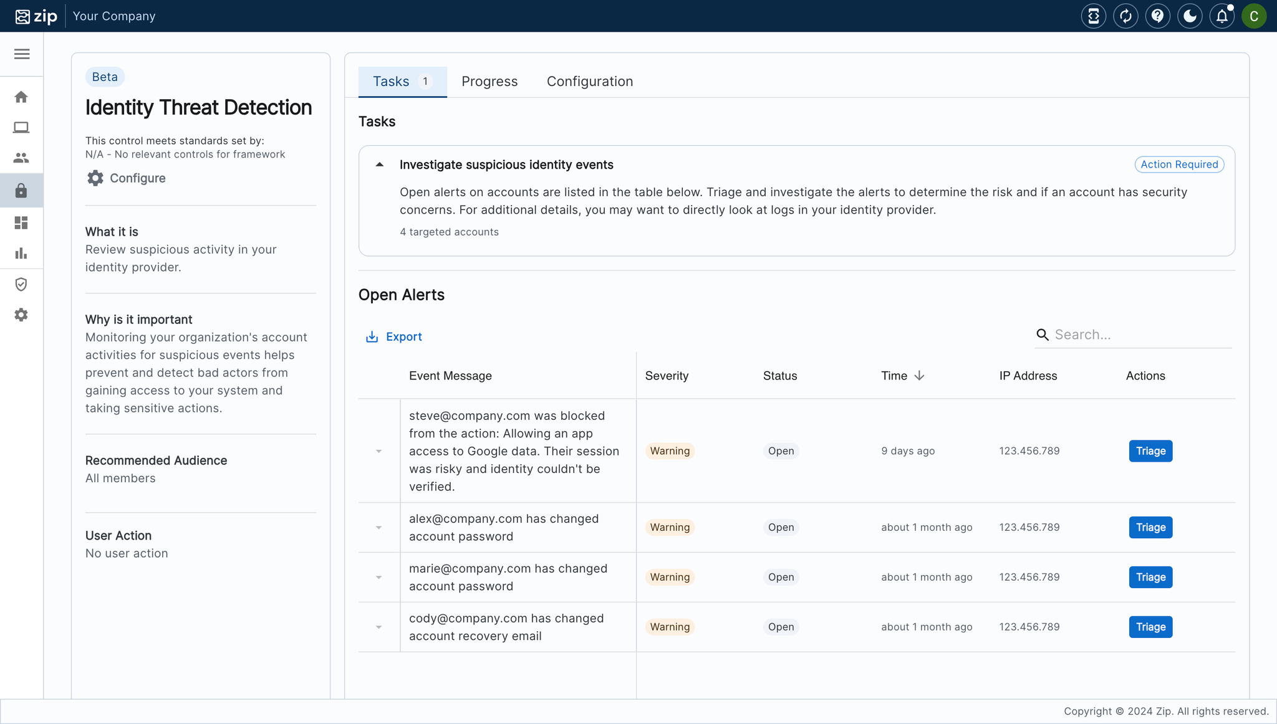View reports via bar chart sidebar icon
This screenshot has height=724, width=1277.
[21, 253]
